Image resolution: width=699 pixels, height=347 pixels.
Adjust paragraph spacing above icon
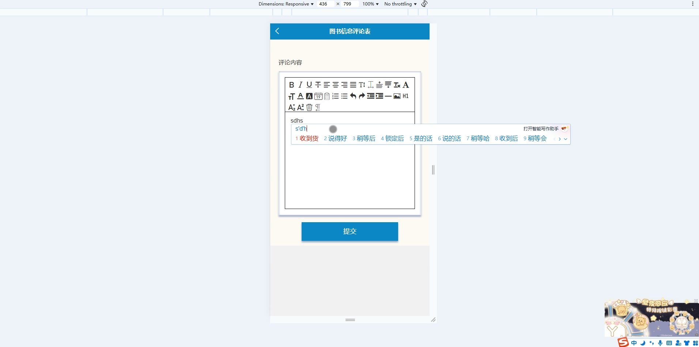[379, 85]
